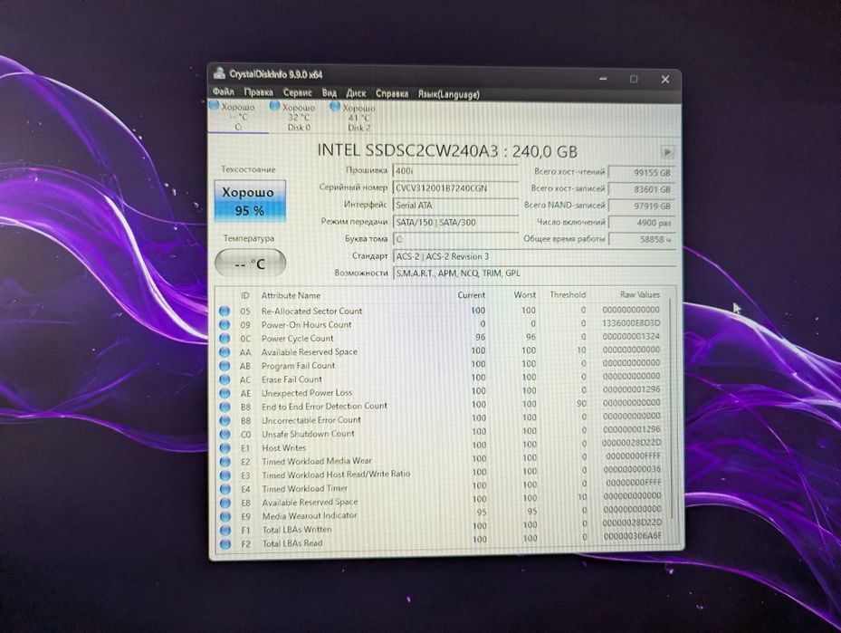Click raw value 000000306A6F
The width and height of the screenshot is (841, 633).
click(x=633, y=536)
